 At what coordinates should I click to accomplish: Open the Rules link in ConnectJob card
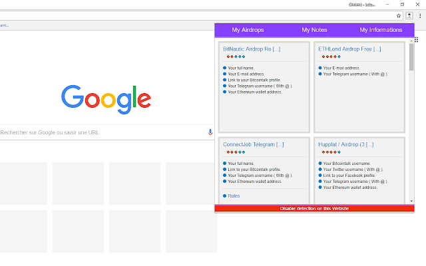(x=234, y=196)
